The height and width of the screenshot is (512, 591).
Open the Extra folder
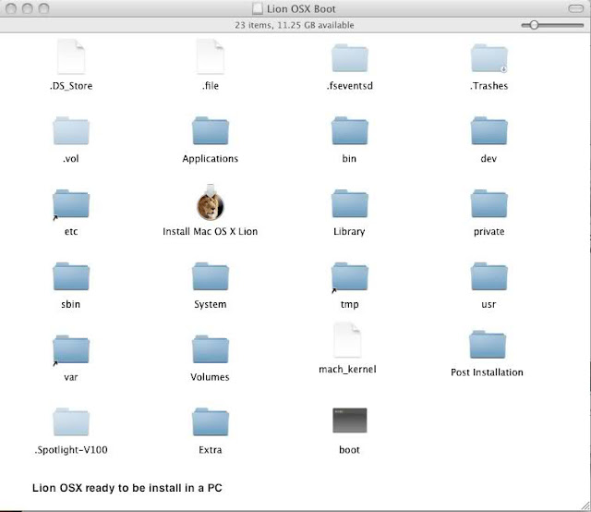point(211,421)
